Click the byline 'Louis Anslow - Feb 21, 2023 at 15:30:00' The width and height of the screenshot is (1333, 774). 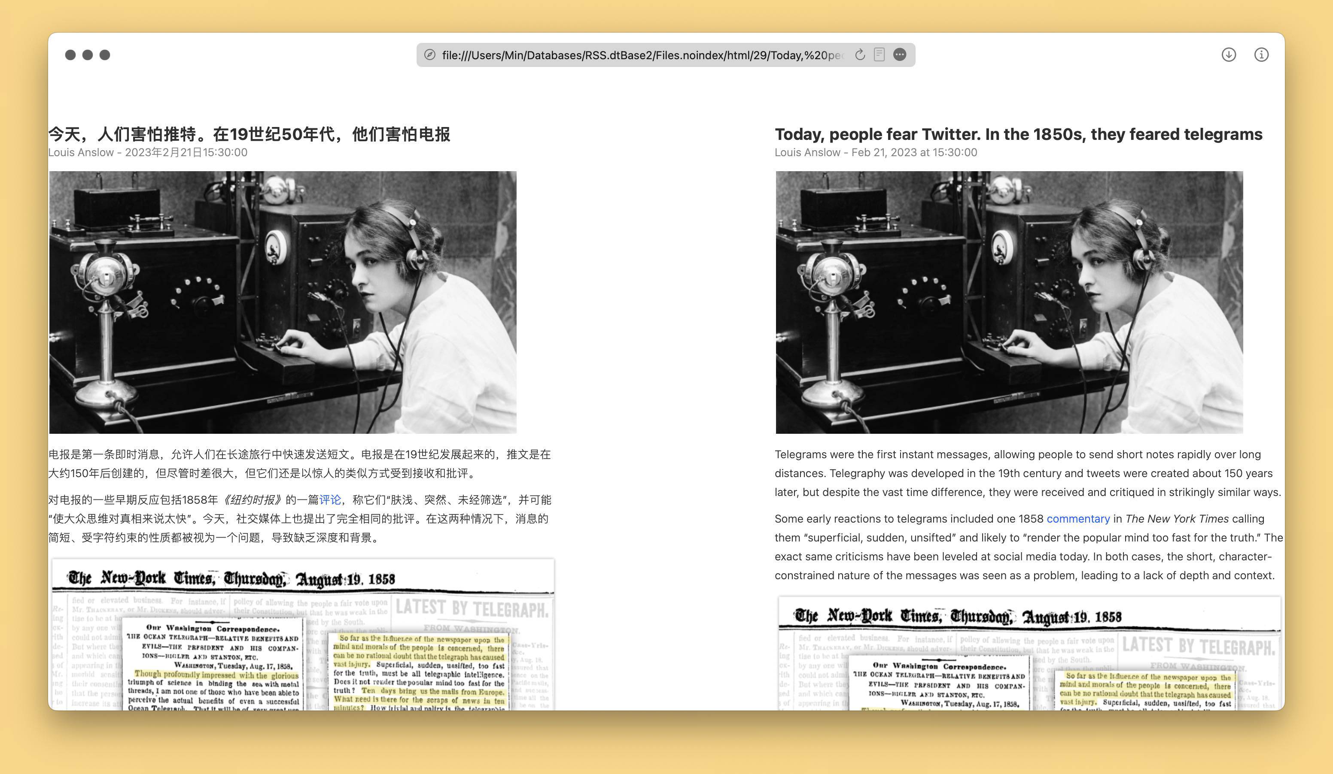[x=876, y=153]
